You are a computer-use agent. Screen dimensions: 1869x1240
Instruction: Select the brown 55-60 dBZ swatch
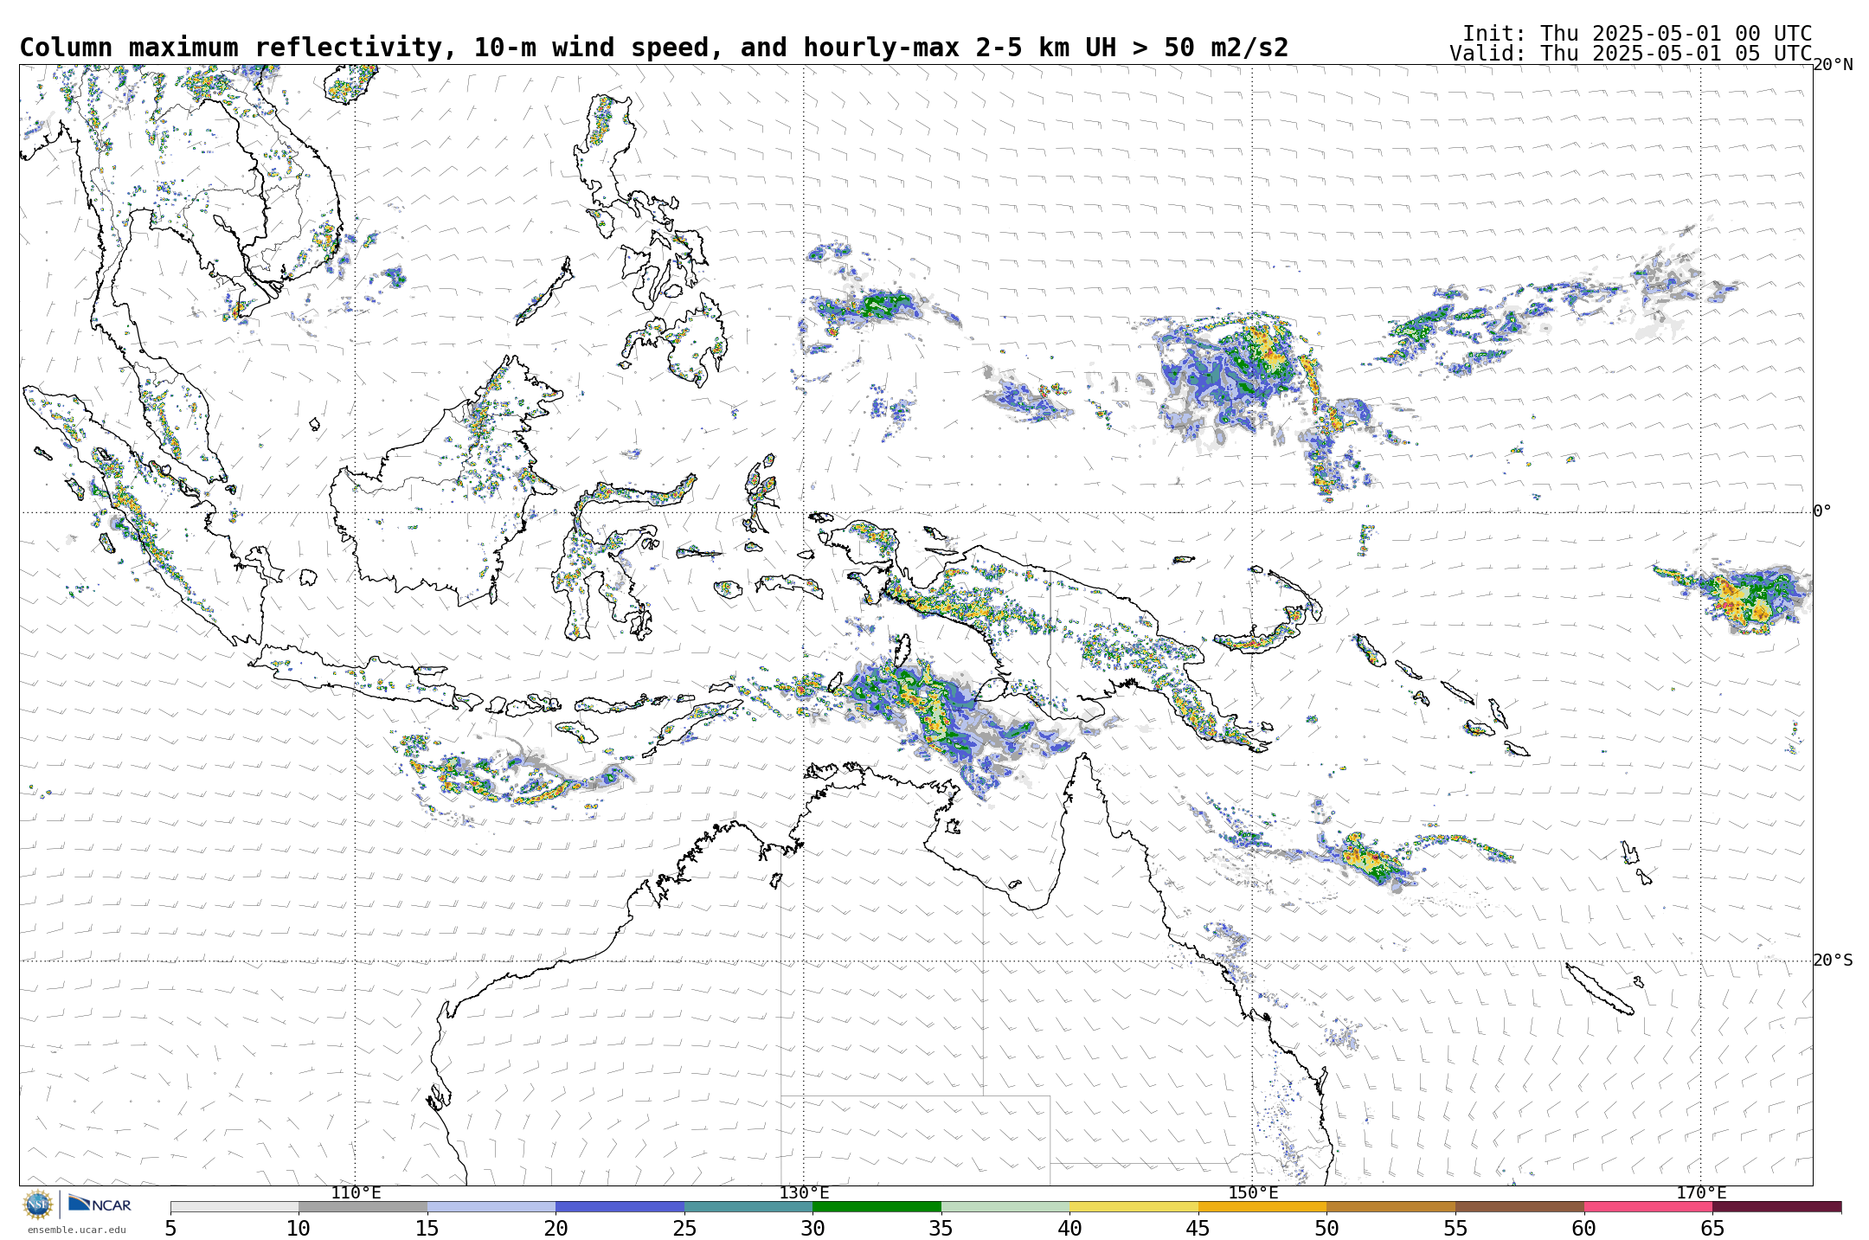point(1519,1206)
